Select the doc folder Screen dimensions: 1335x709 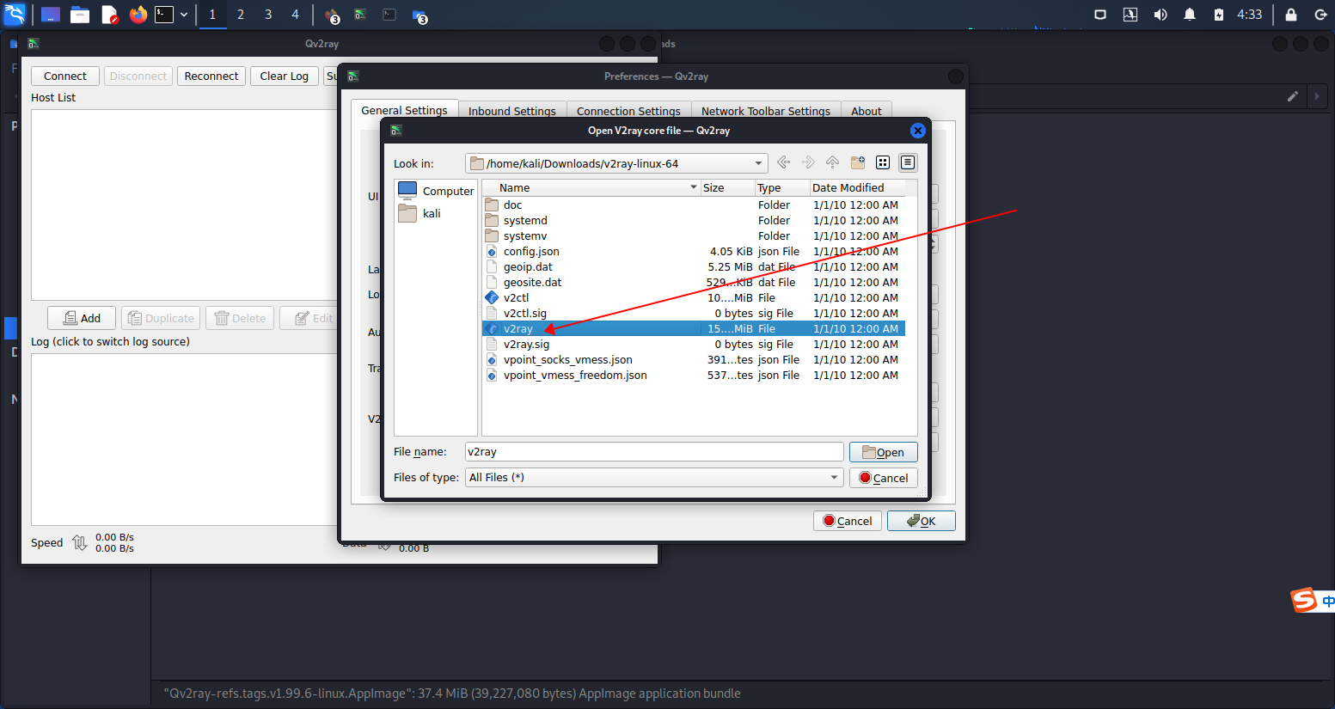pyautogui.click(x=512, y=205)
